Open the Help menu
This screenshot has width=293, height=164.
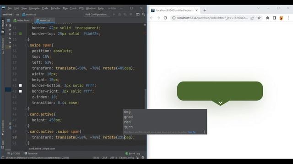pyautogui.click(x=101, y=8)
